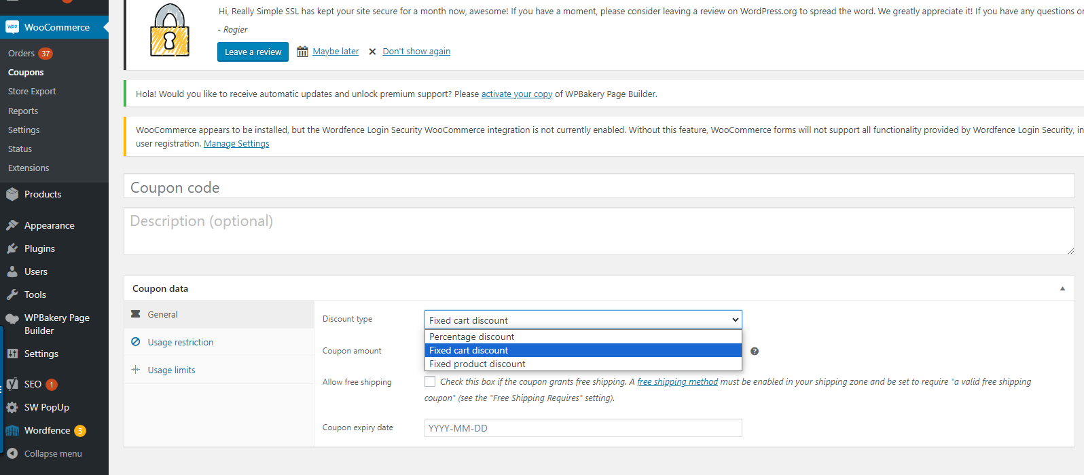Click the Don't show again link
Viewport: 1084px width, 475px height.
coord(416,52)
